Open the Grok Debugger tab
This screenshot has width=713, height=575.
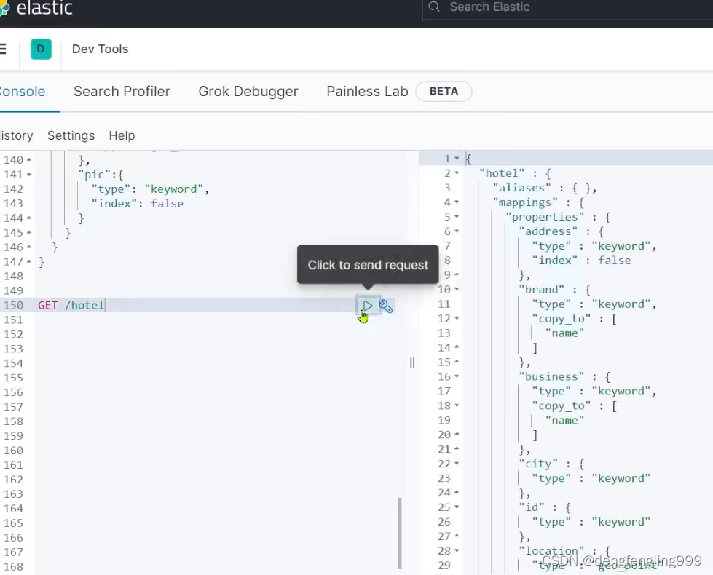click(x=248, y=91)
